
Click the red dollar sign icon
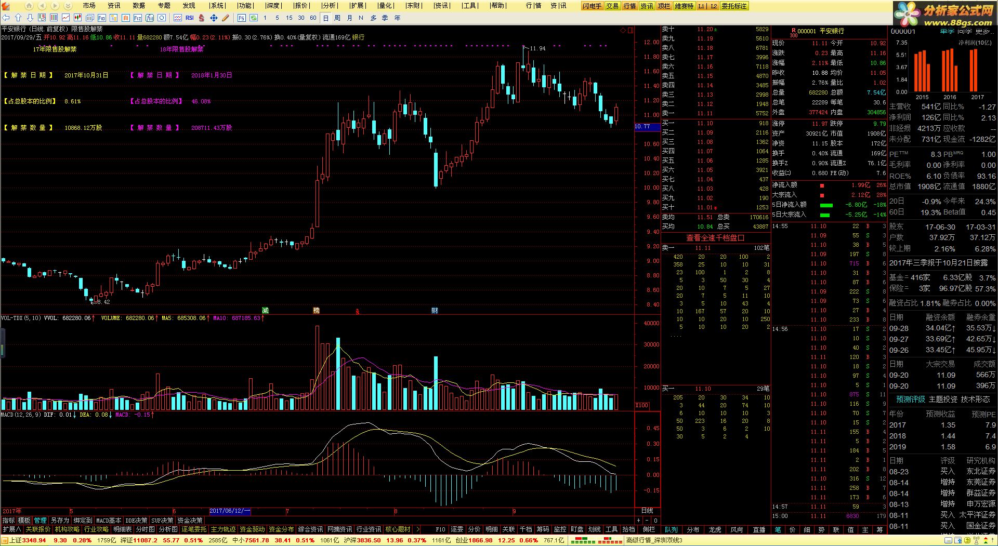tap(202, 18)
